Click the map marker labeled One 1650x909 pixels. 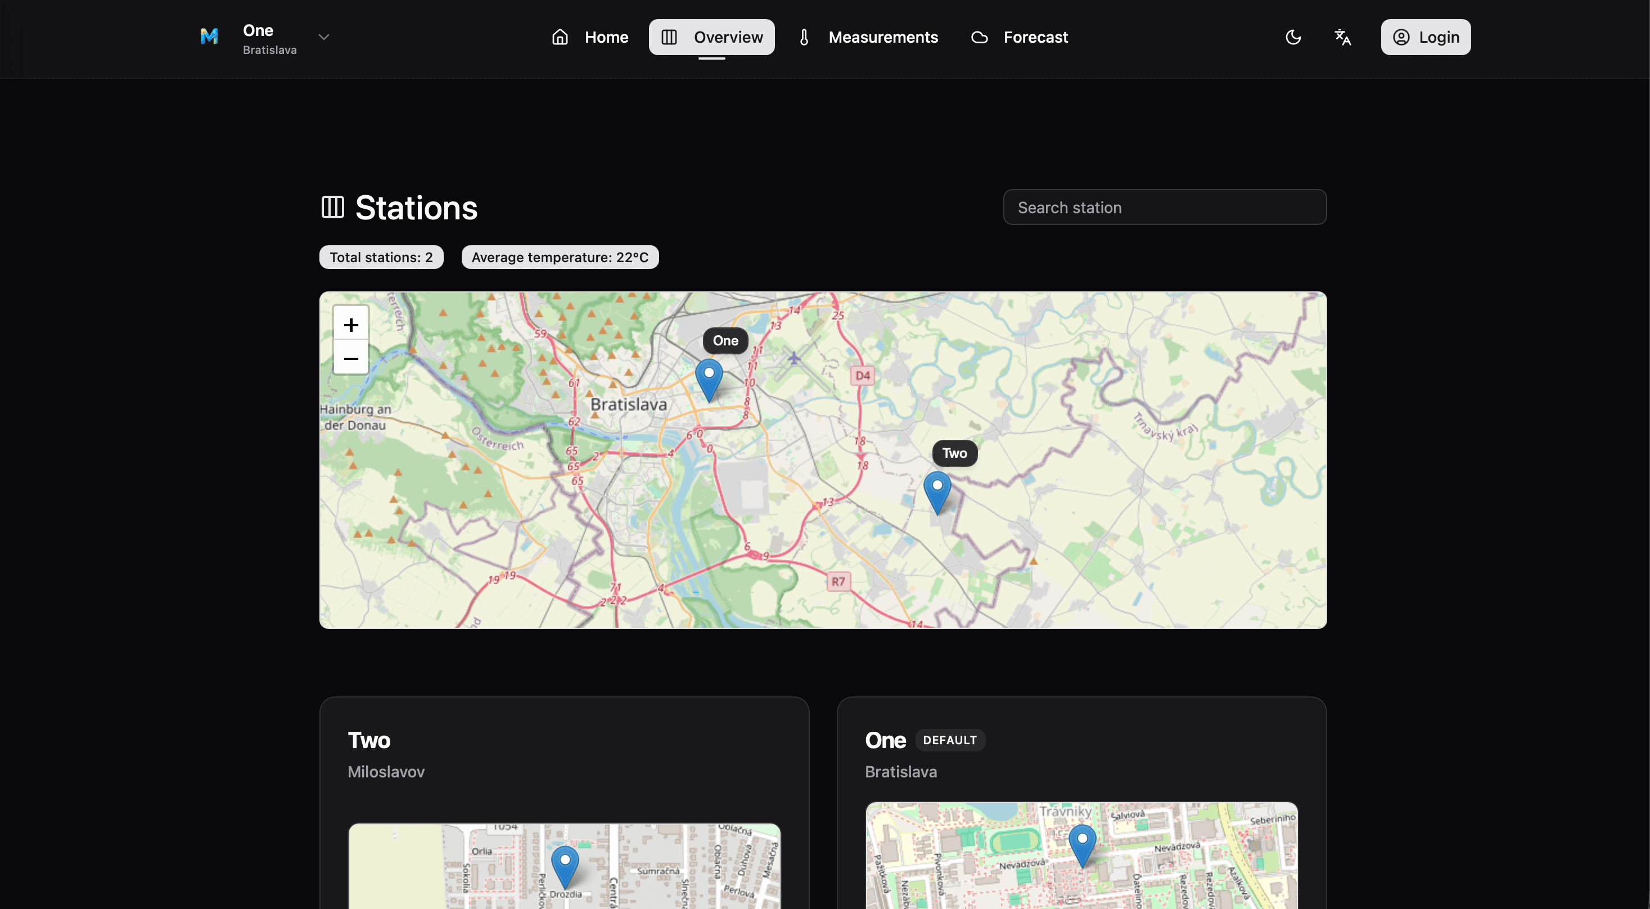pos(710,378)
